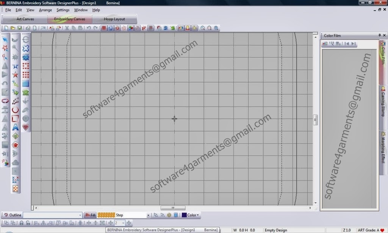Screen dimensions: 388x233
Task: Open the Help menu
Action: [96, 10]
